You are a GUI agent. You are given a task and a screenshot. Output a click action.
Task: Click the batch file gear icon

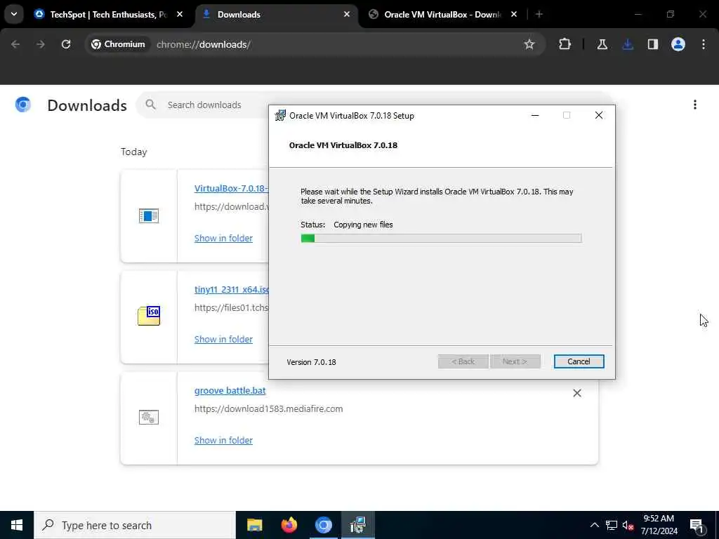tap(149, 417)
